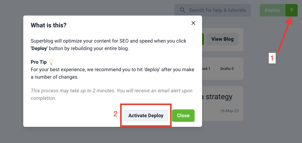This screenshot has width=302, height=143.
Task: Click the red number 1 annotation label
Action: tap(272, 58)
